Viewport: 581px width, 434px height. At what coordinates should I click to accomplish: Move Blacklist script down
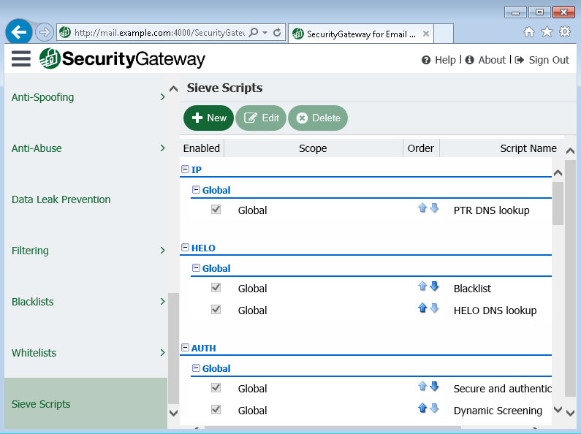click(x=434, y=286)
